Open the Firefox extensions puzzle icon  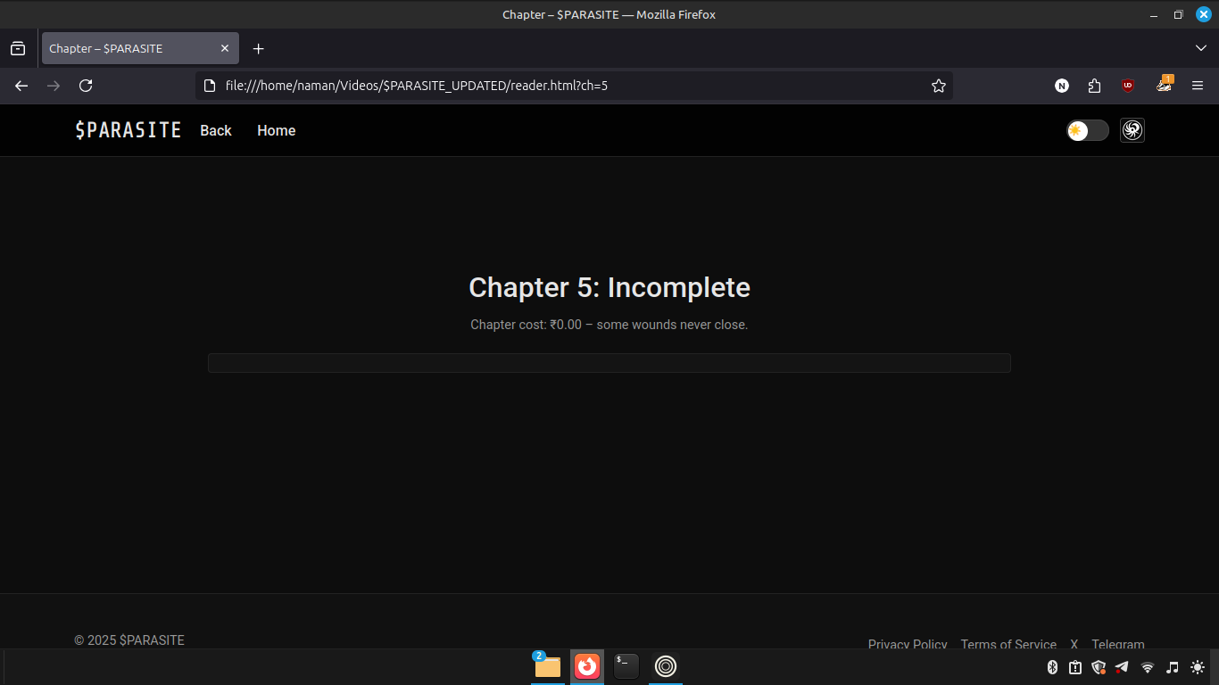(1094, 86)
